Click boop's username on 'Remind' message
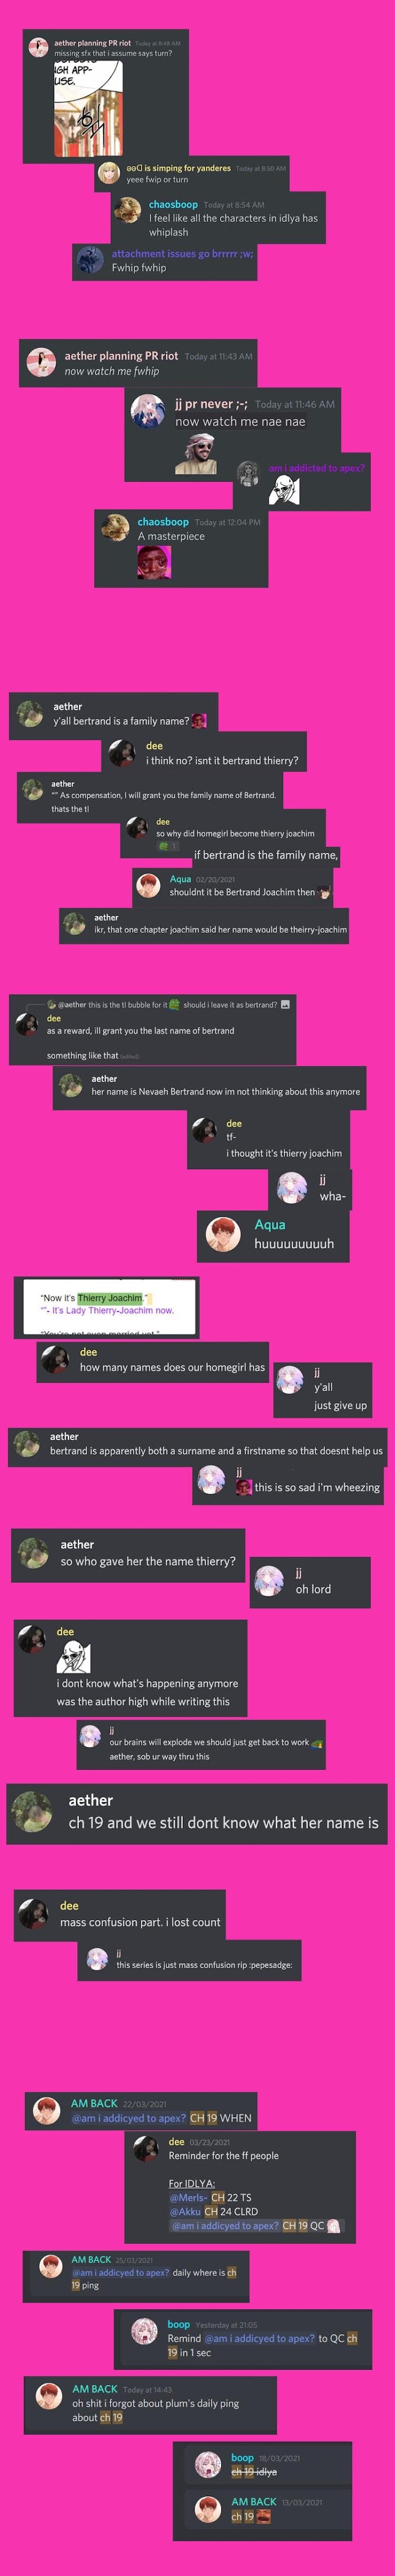Viewport: 395px width, 2576px height. click(x=179, y=2325)
